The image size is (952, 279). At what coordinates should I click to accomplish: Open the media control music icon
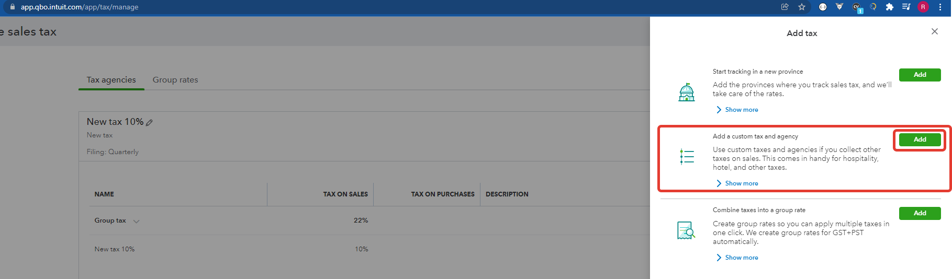[x=906, y=7]
